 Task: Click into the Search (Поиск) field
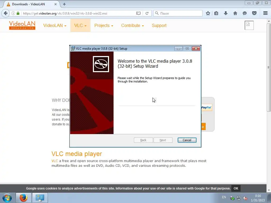(178, 13)
